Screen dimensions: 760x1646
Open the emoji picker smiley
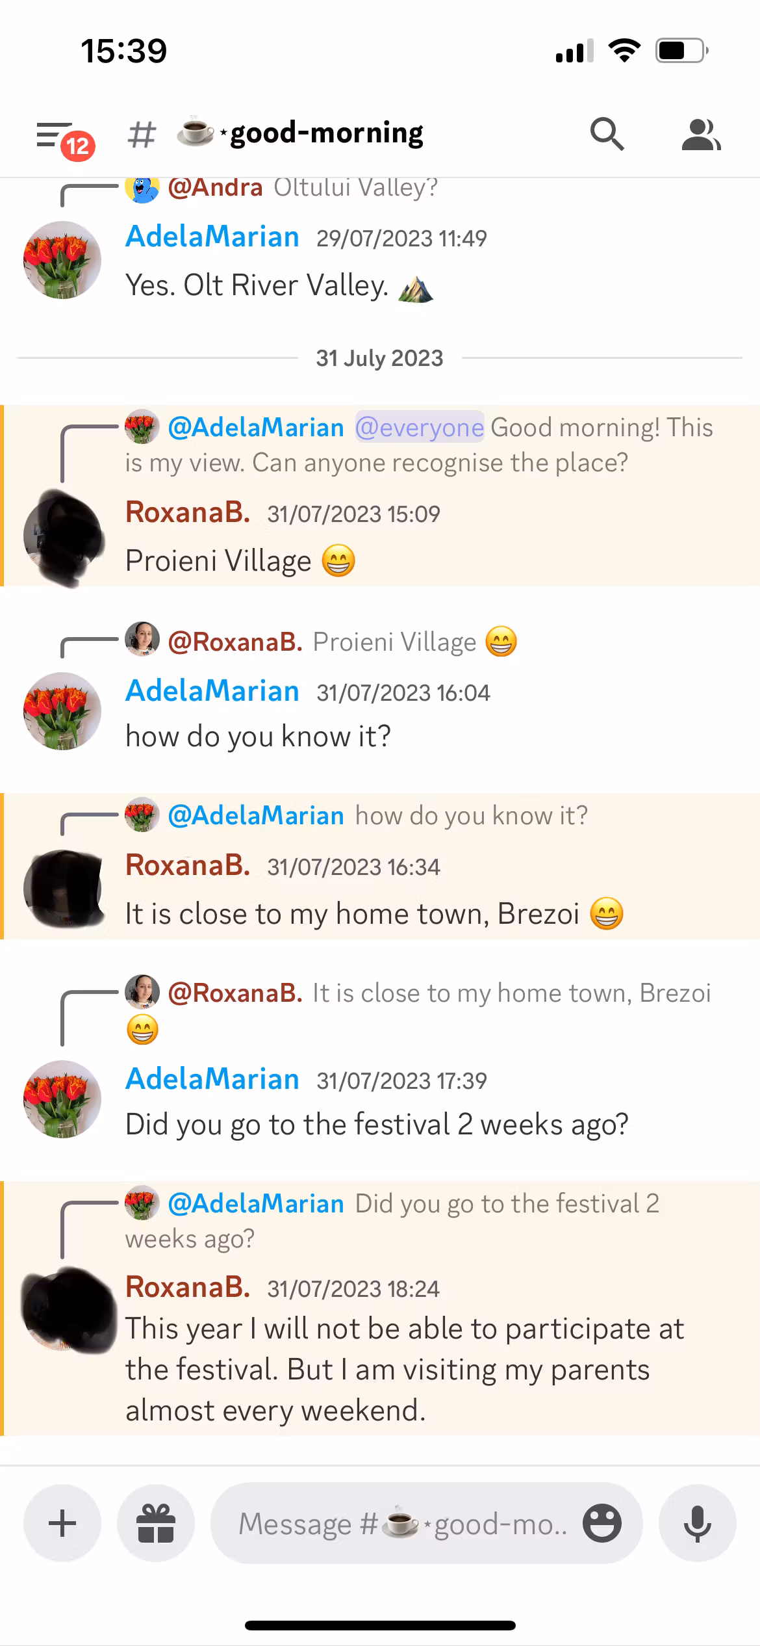click(602, 1522)
